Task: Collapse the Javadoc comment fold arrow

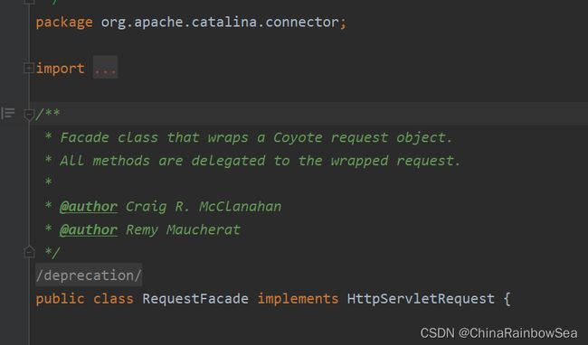Action: coord(29,114)
